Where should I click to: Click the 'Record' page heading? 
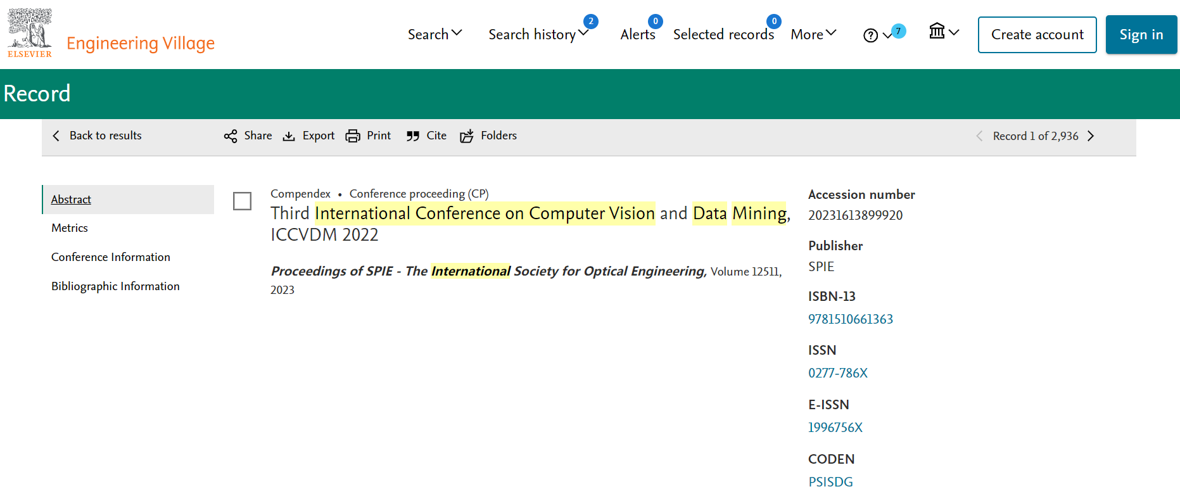(x=37, y=94)
